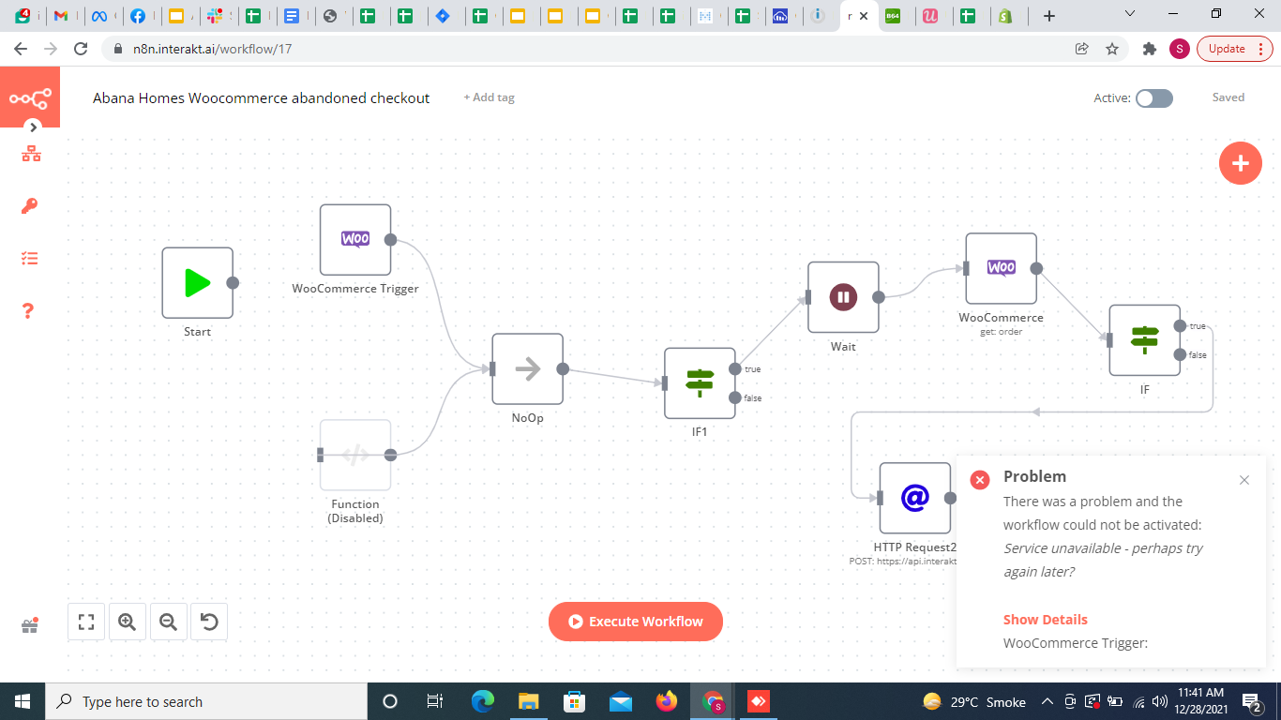Switch to the Meta tab
The width and height of the screenshot is (1281, 720).
coord(99,16)
